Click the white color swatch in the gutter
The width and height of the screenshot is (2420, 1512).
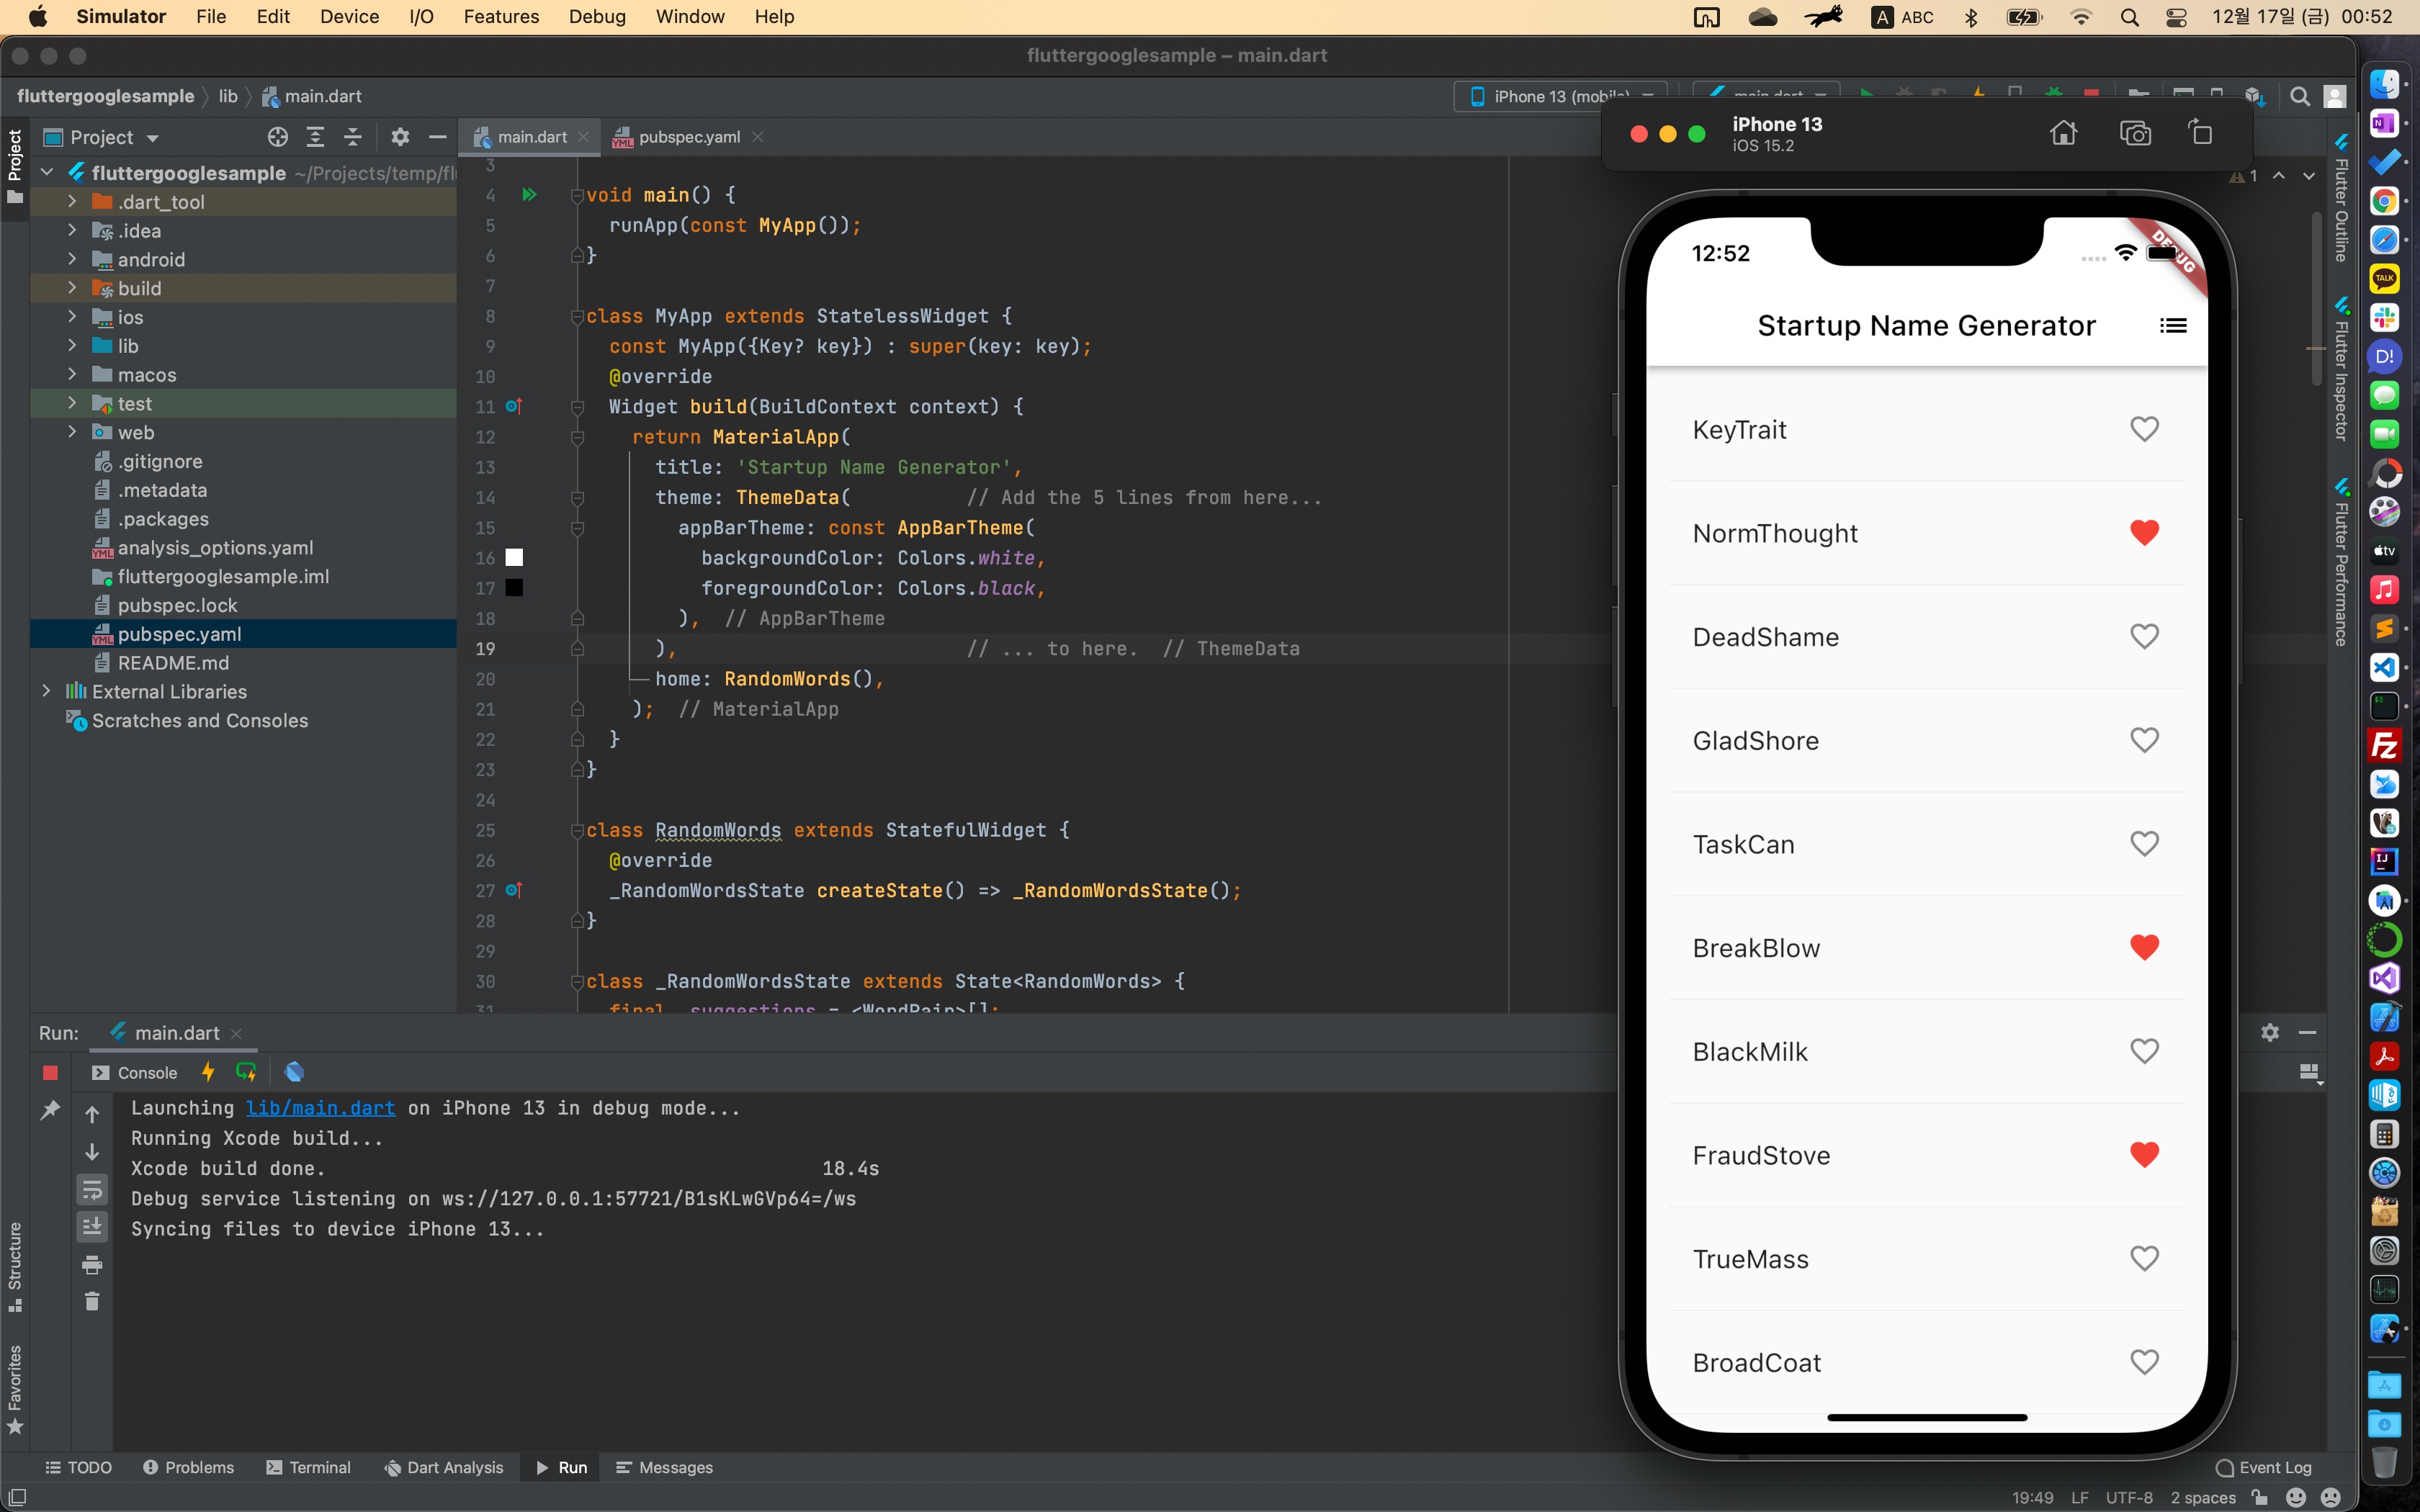pyautogui.click(x=514, y=558)
